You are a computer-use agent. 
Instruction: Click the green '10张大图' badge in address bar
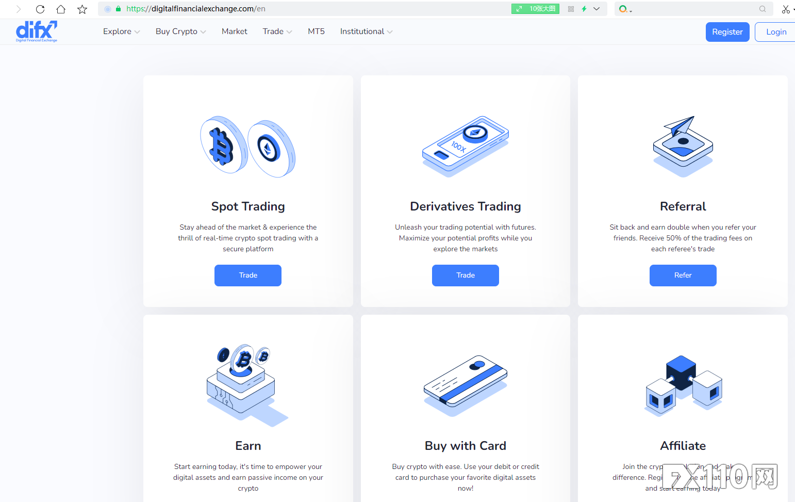pyautogui.click(x=535, y=9)
